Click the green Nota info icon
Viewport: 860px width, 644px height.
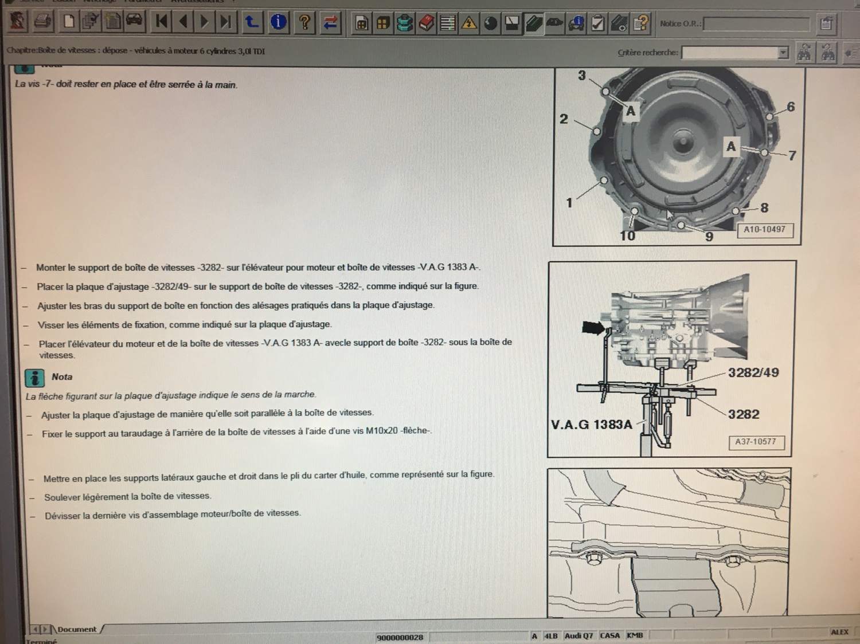[x=35, y=378]
